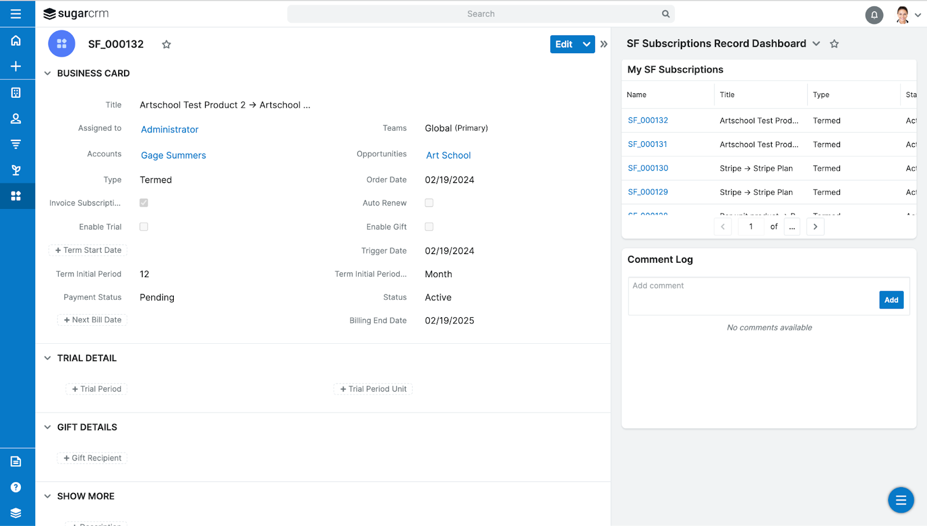
Task: Select the Contacts person icon in the sidebar
Action: [x=16, y=118]
